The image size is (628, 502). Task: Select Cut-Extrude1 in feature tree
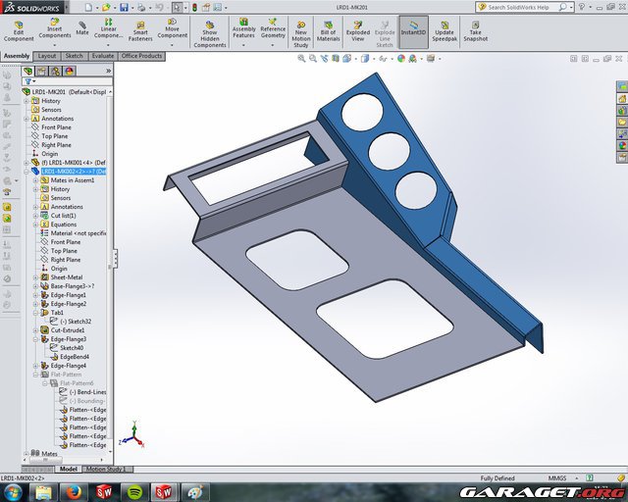(x=67, y=330)
